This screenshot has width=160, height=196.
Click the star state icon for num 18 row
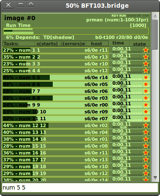(x=146, y=166)
